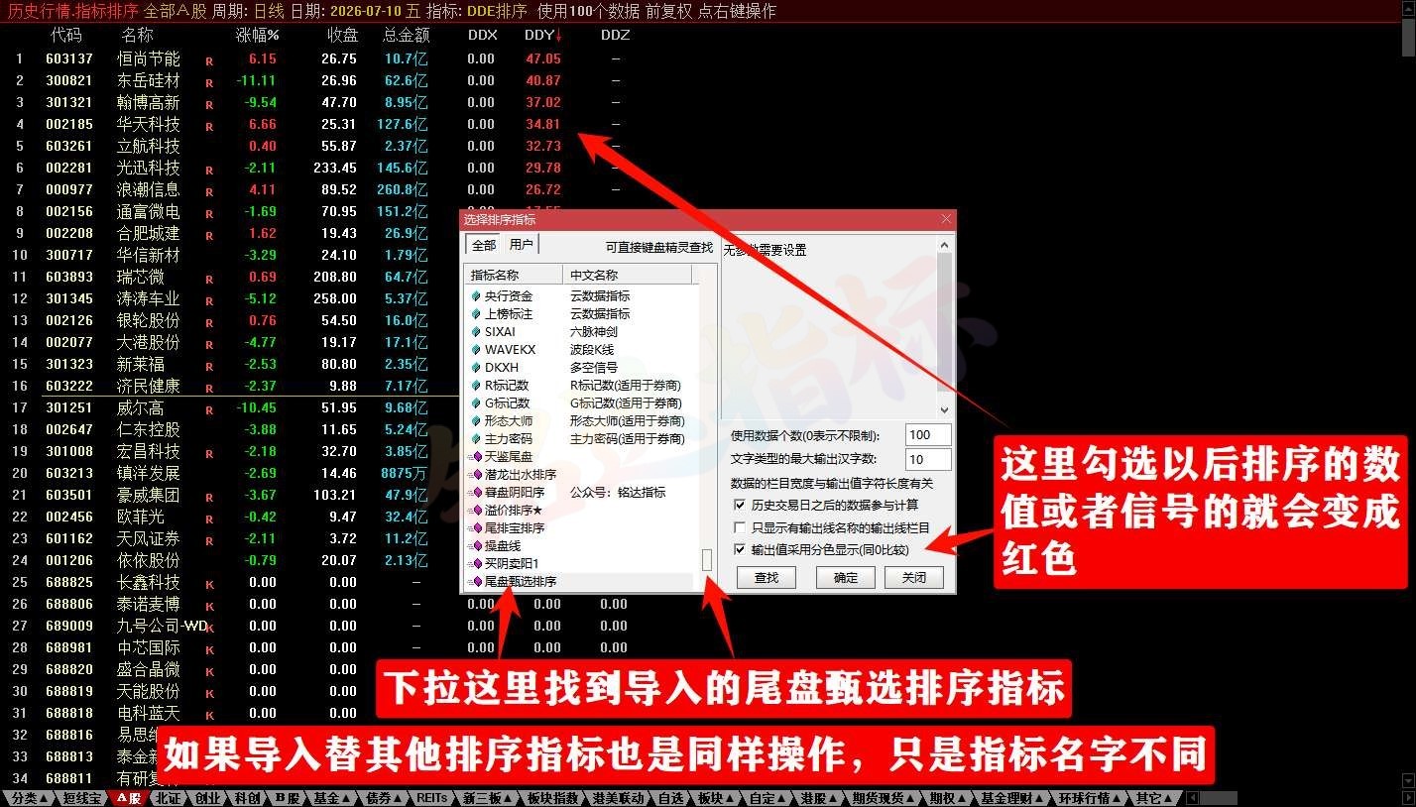This screenshot has height=807, width=1416.
Task: Click the K marker beside 长鑫科技
Action: 209,584
